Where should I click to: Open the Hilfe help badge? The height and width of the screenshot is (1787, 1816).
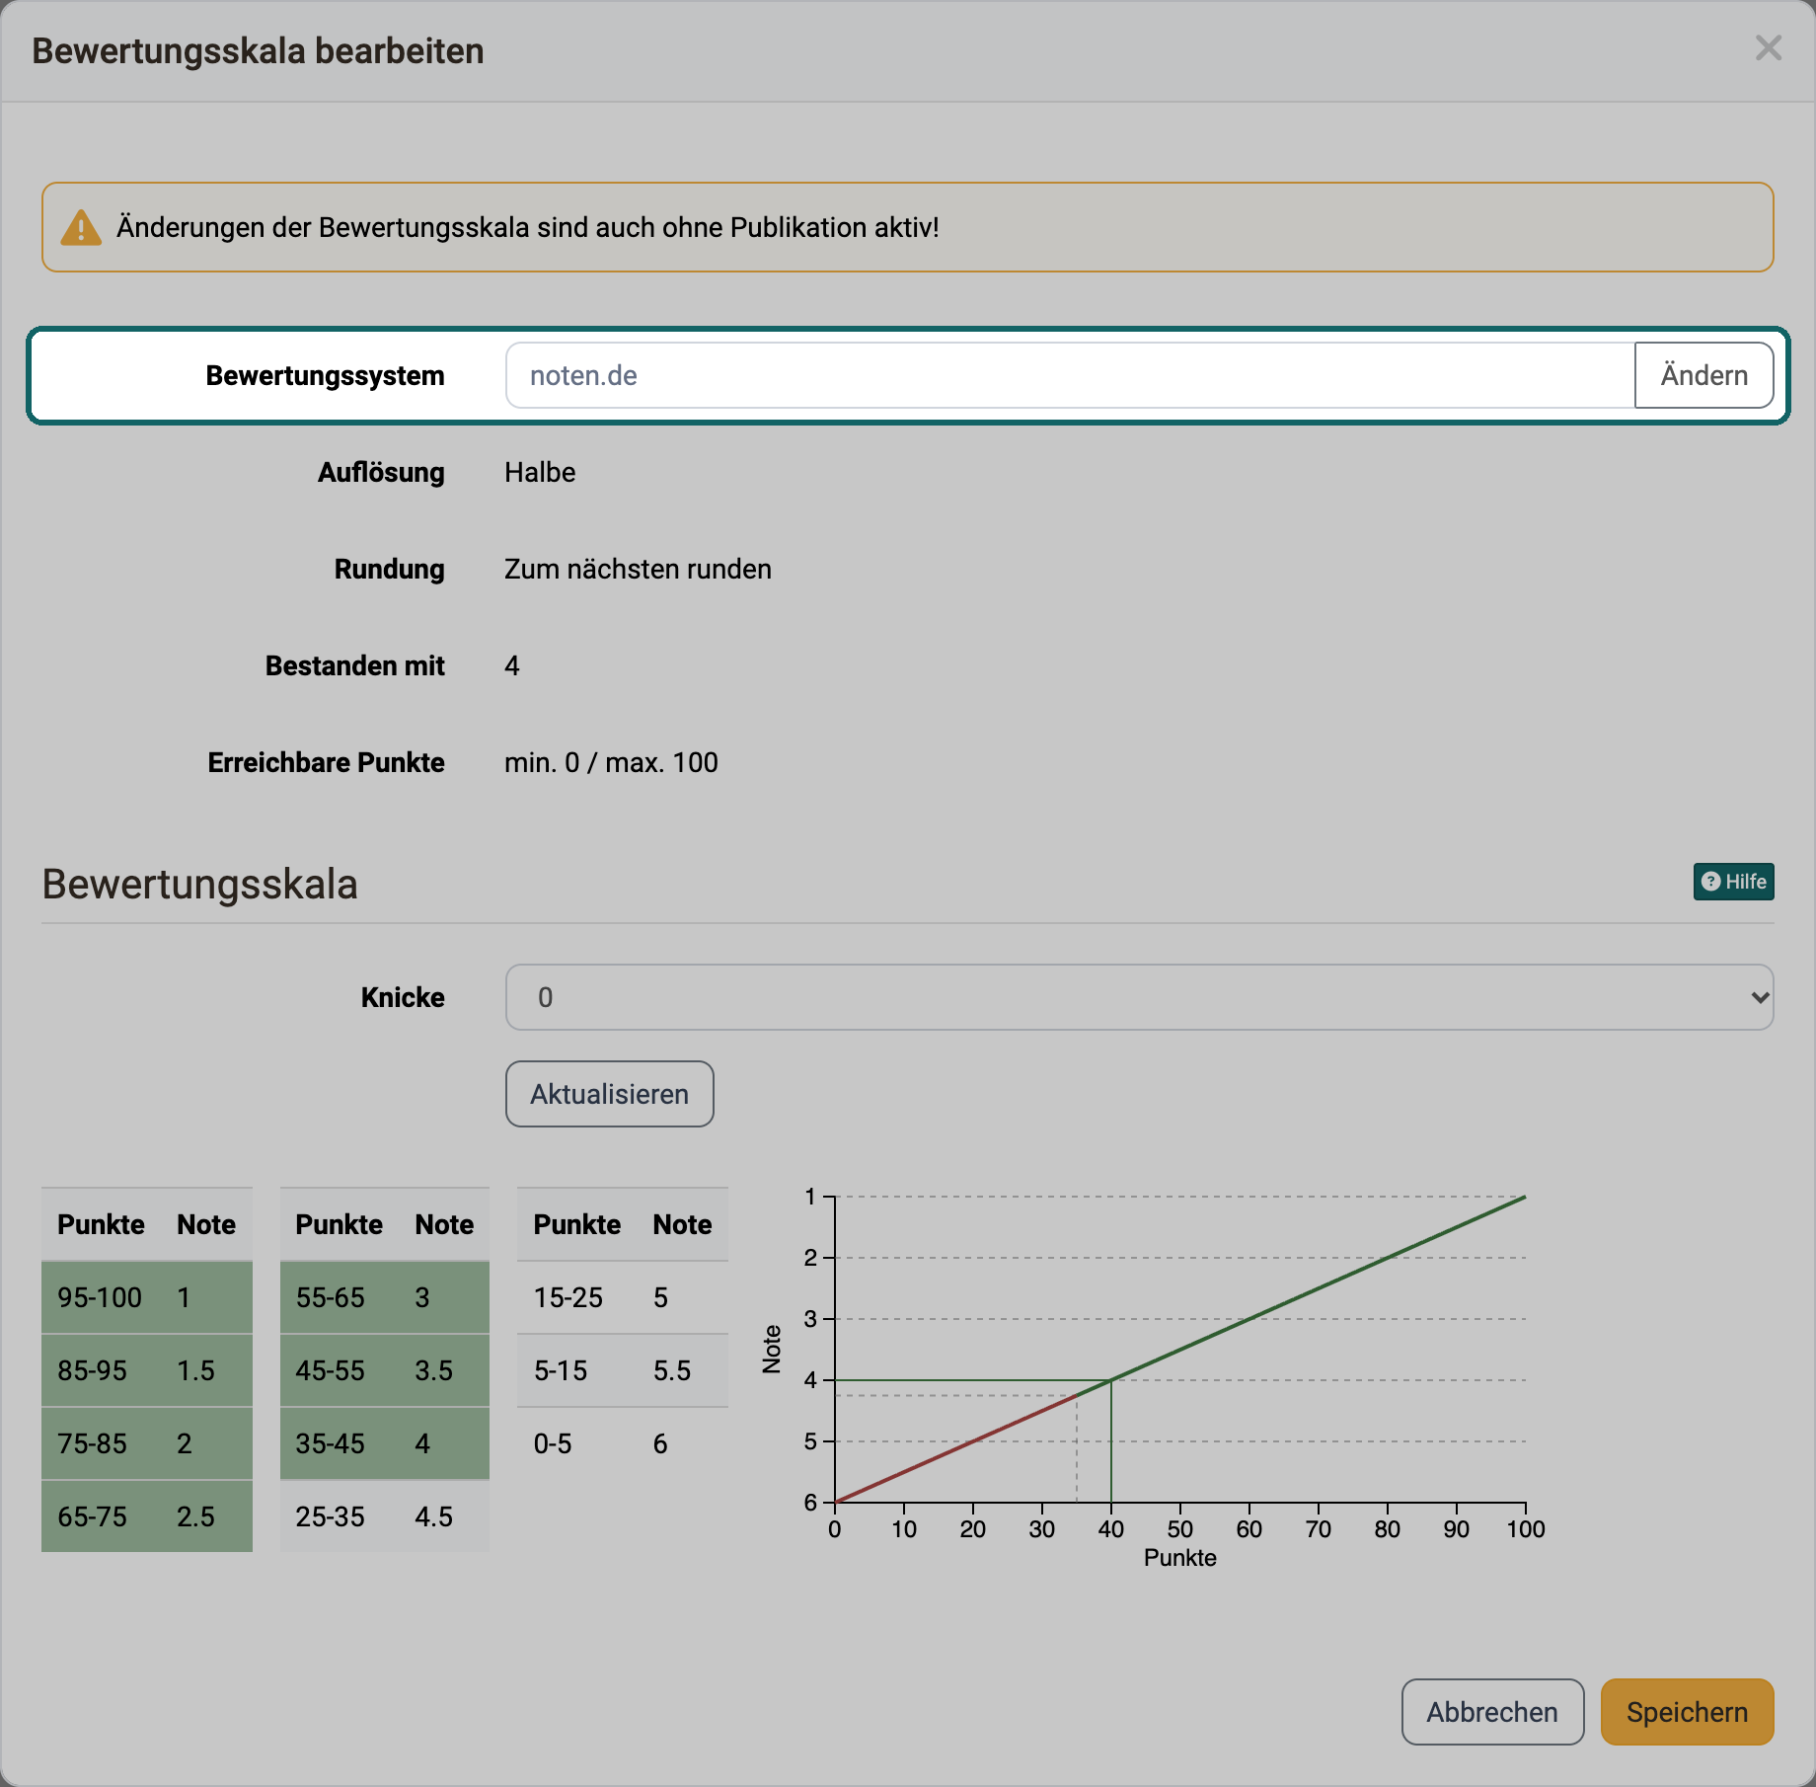pos(1733,882)
